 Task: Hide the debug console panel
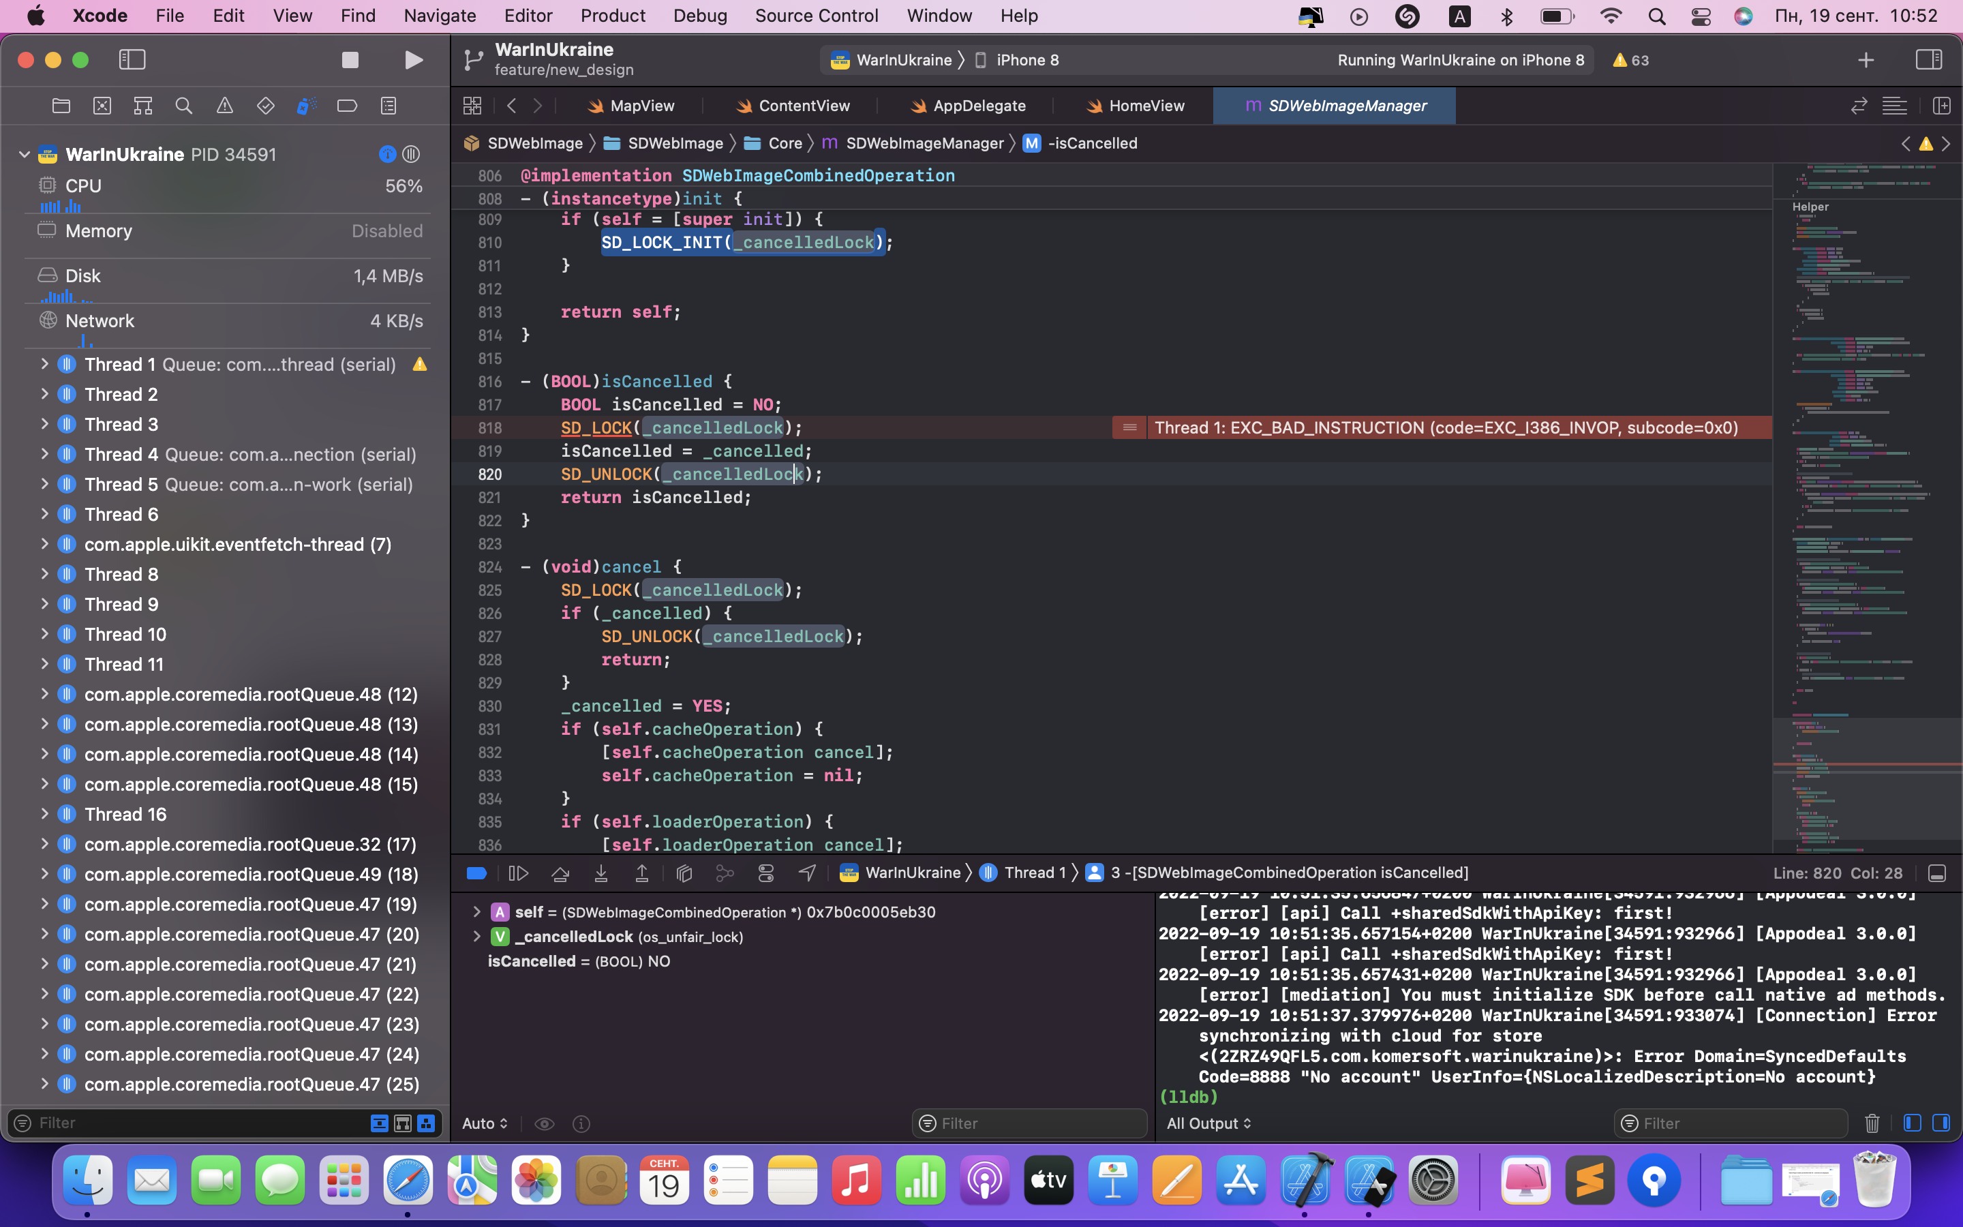click(1937, 873)
